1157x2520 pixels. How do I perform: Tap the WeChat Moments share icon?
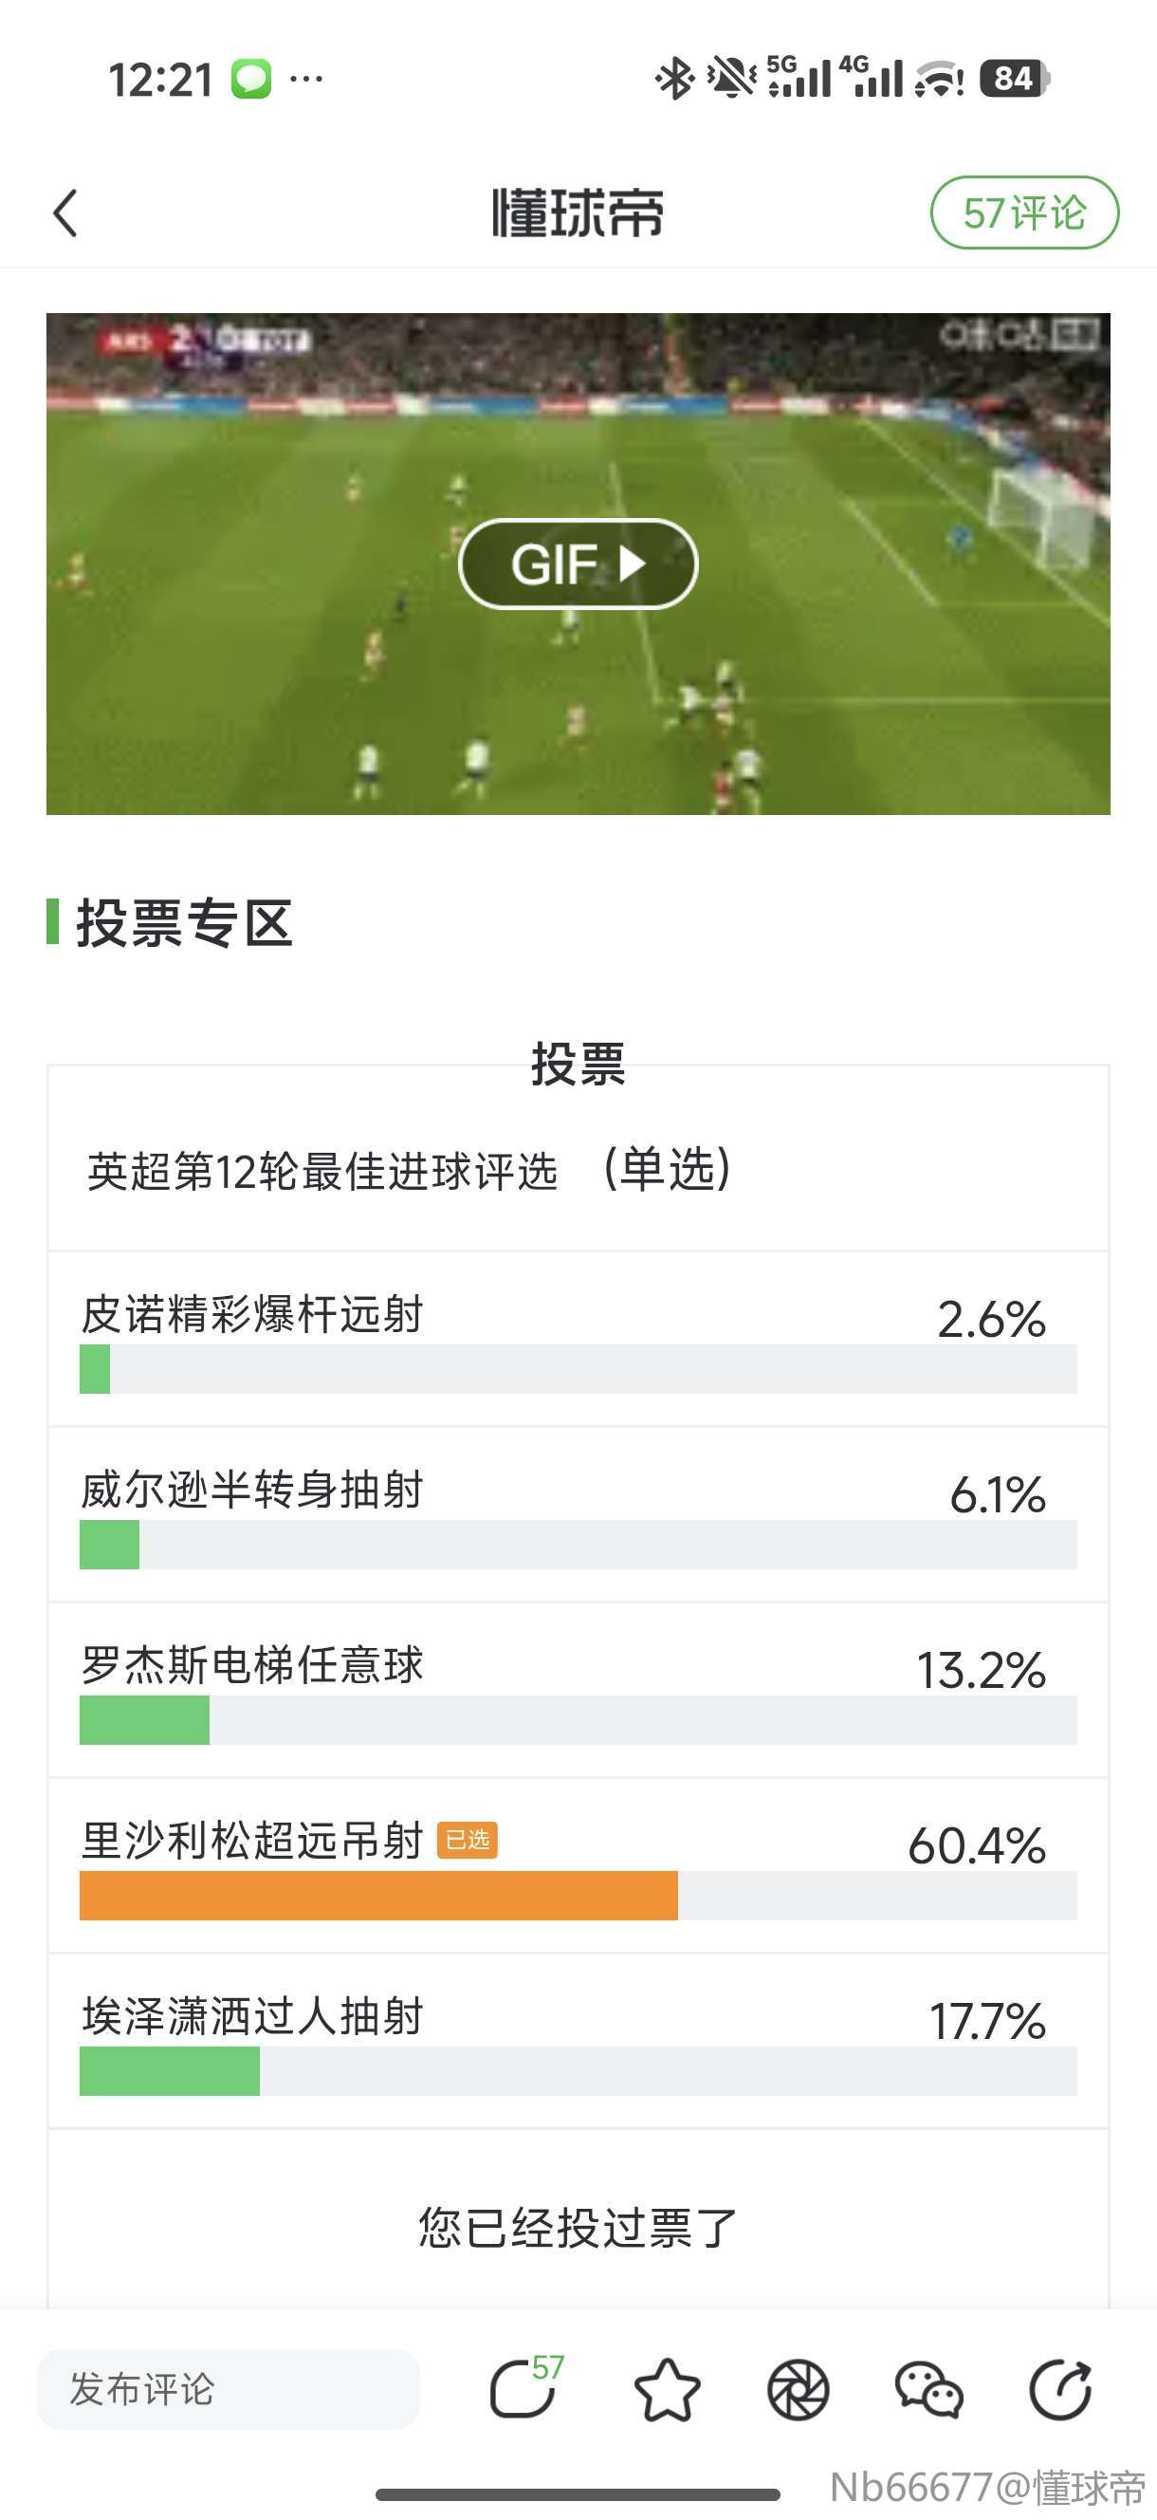click(x=799, y=2390)
